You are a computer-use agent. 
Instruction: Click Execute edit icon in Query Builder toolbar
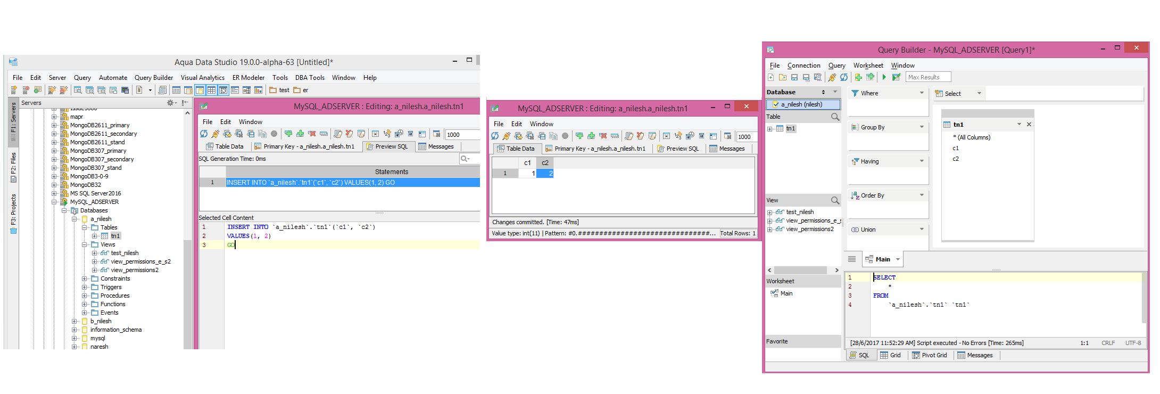click(897, 77)
